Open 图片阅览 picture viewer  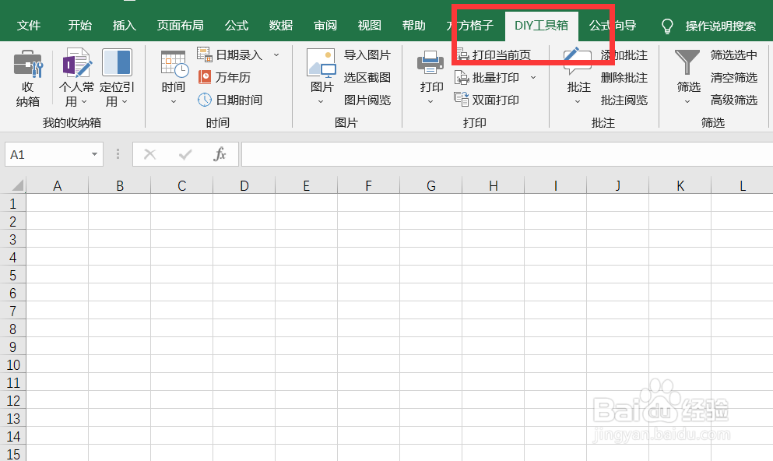[x=367, y=100]
